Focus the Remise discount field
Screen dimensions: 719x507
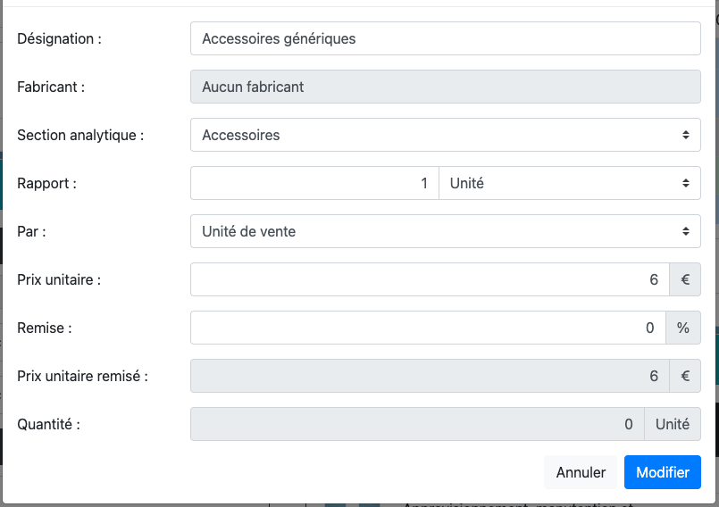[429, 328]
